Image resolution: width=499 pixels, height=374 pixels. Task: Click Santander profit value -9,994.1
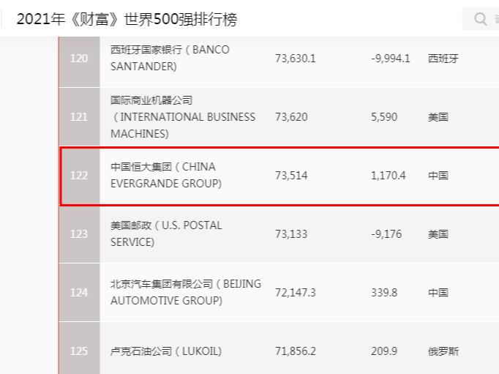[391, 59]
